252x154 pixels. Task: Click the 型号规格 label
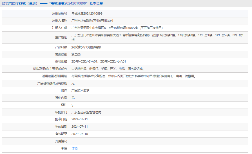point(61,61)
